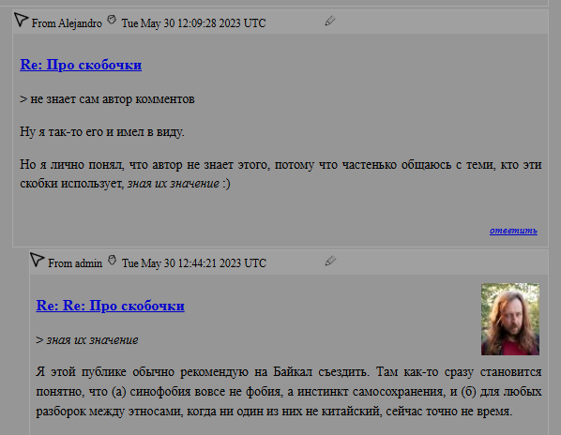Click the sentence 'Ну я так-то его и имел в виду.'

(102, 132)
